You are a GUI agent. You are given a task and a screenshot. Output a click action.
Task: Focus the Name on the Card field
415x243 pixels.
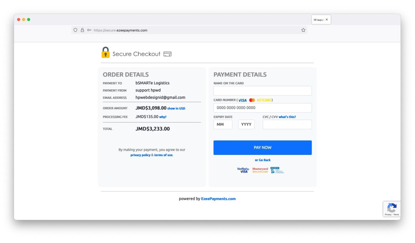coord(262,91)
